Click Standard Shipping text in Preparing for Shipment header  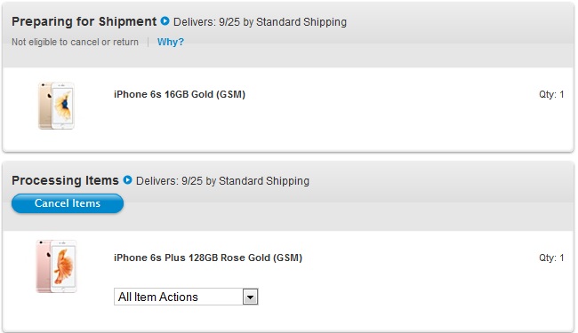pyautogui.click(x=301, y=22)
